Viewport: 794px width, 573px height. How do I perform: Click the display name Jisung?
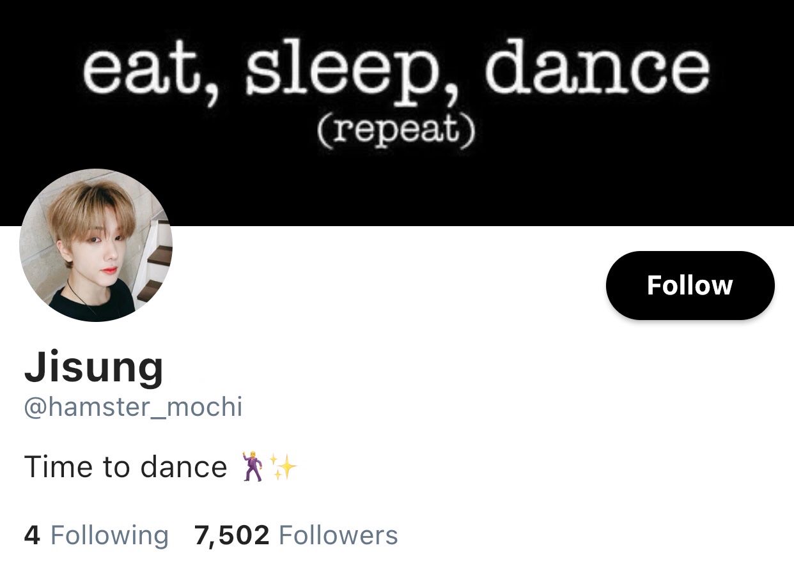click(94, 367)
